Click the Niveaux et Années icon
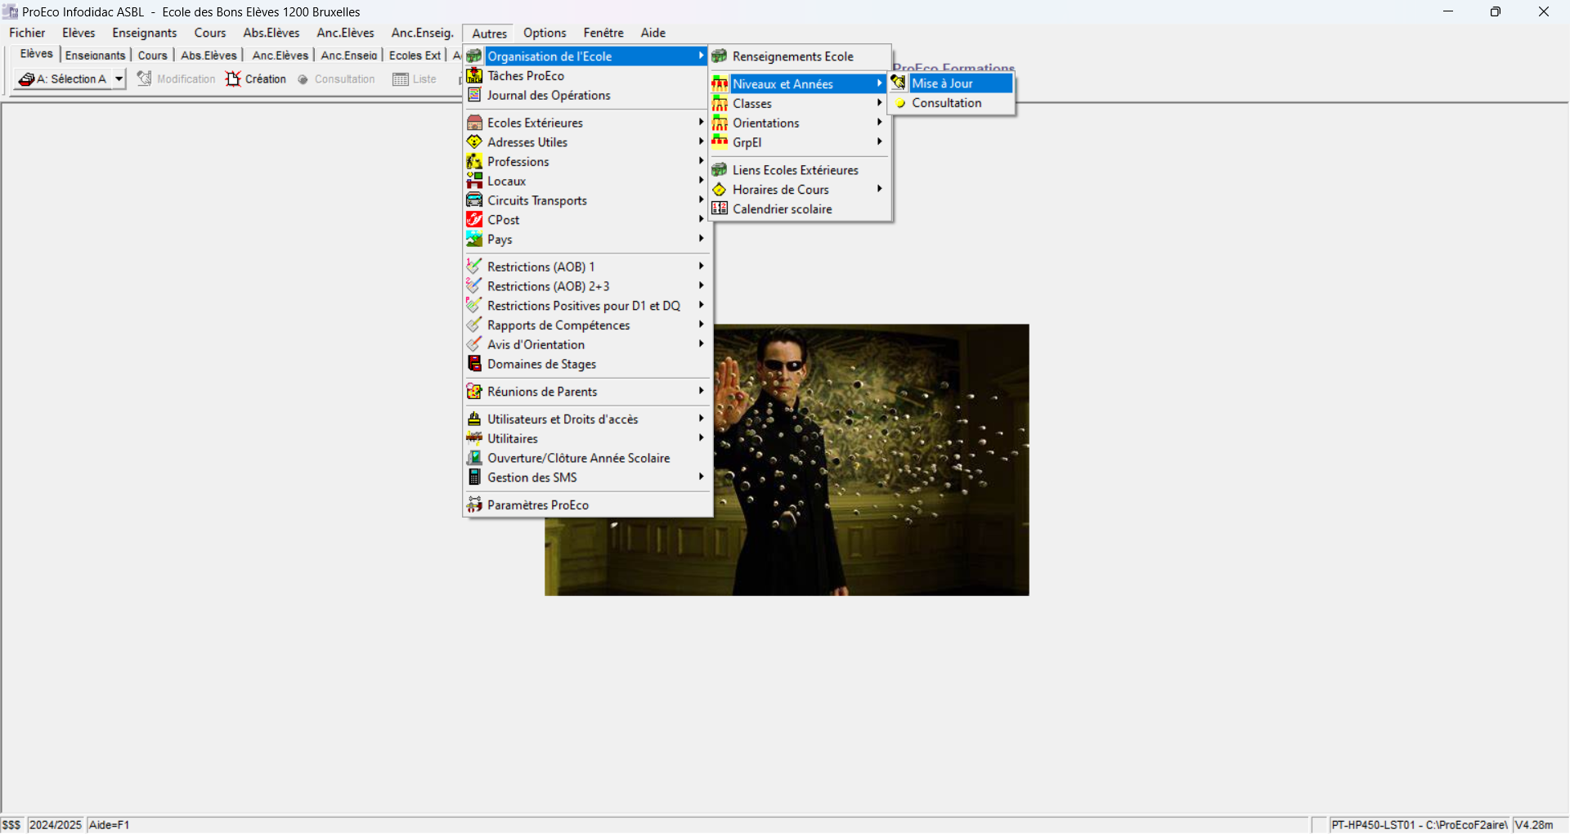This screenshot has height=834, width=1570. [720, 83]
